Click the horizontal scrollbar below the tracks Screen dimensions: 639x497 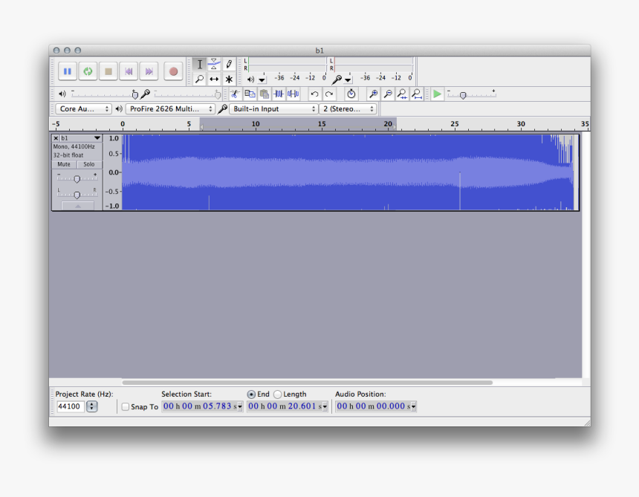[x=308, y=383]
